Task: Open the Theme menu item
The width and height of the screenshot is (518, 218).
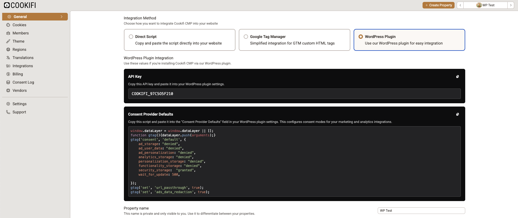Action: (35, 41)
